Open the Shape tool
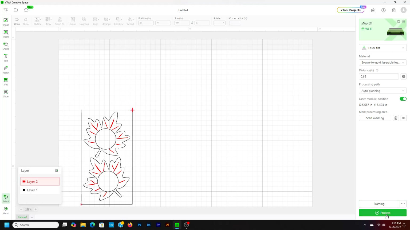This screenshot has height=230, width=410. pyautogui.click(x=6, y=46)
